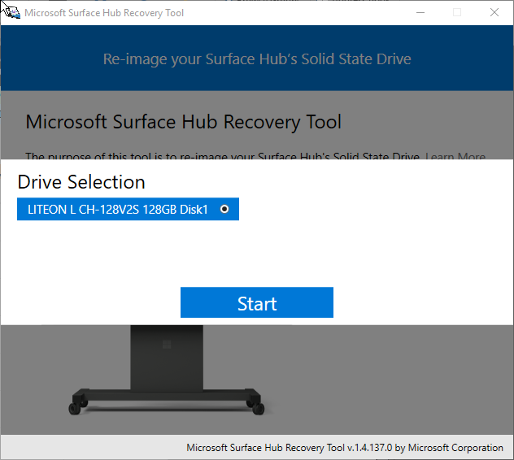Screen dimensions: 514x460
Task: Click the version text v.1.4.137.0 in footer
Action: click(x=369, y=448)
